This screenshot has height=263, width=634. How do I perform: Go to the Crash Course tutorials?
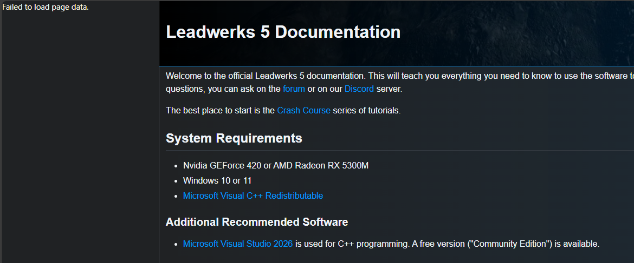303,110
